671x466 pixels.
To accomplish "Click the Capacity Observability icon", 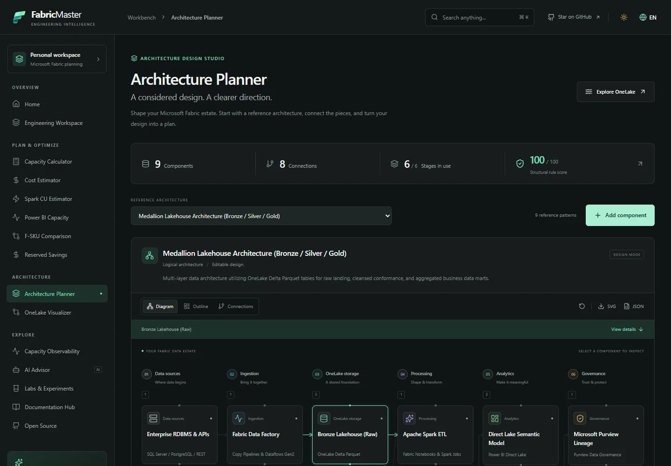I will (x=16, y=351).
